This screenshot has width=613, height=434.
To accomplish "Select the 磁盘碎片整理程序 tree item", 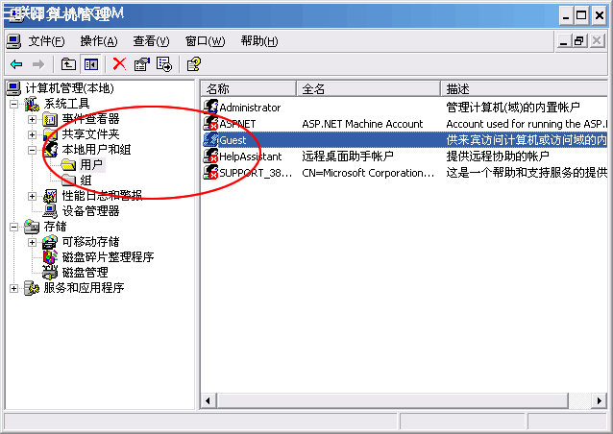I will point(108,257).
